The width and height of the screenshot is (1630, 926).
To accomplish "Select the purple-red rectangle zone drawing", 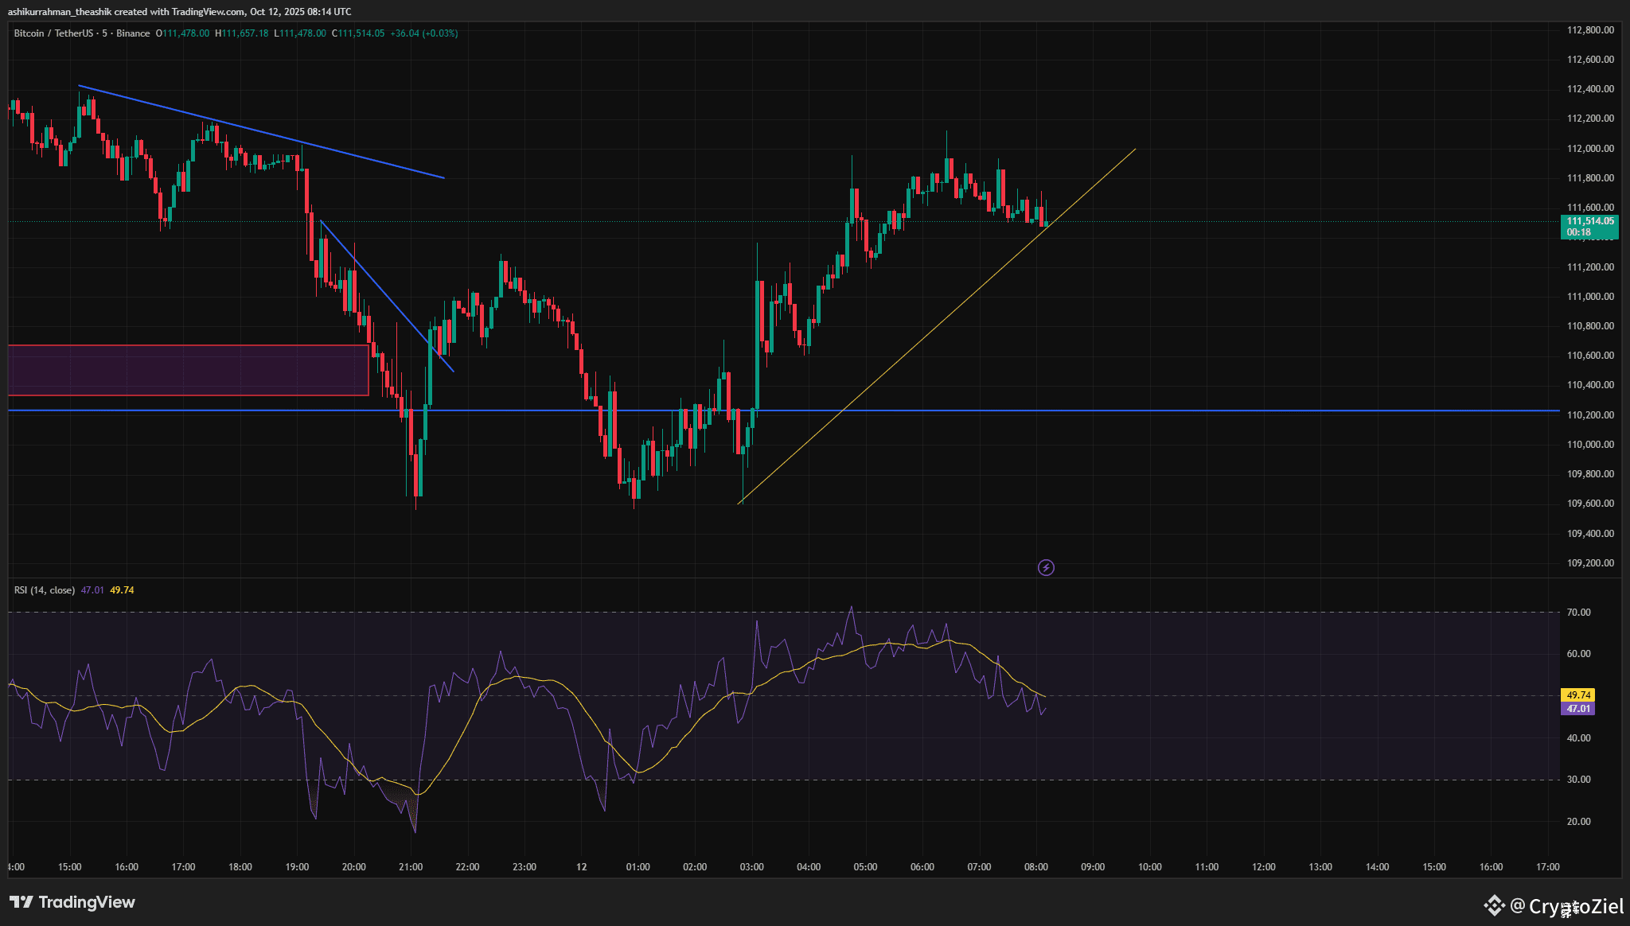I will click(188, 370).
